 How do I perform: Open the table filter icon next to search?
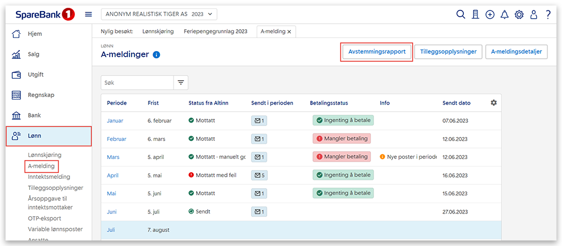(180, 83)
